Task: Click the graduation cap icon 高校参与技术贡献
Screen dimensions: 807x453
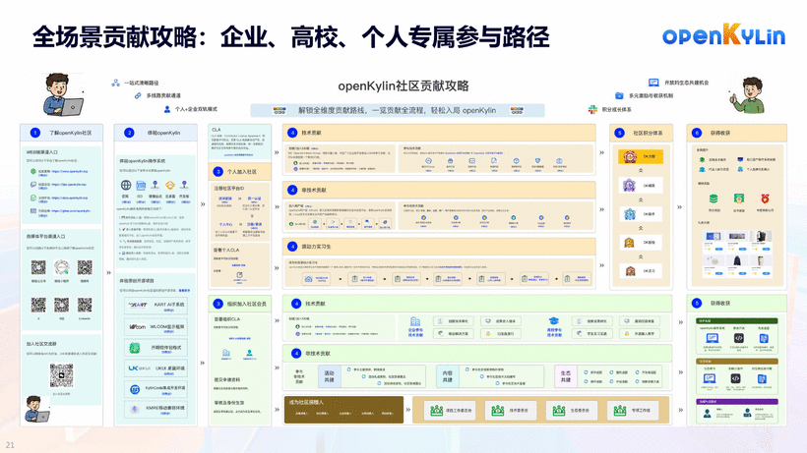Action: tap(553, 321)
